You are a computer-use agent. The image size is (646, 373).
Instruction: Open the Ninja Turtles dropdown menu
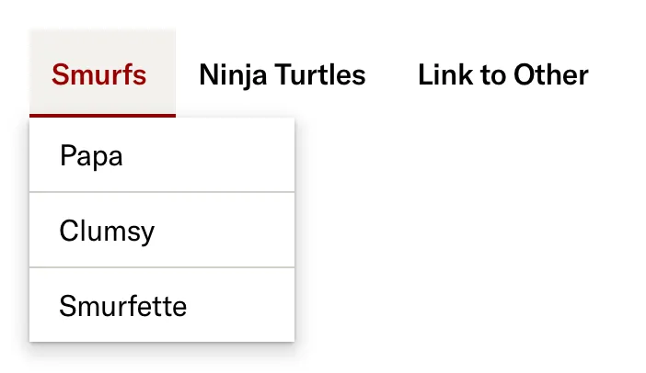(x=282, y=74)
